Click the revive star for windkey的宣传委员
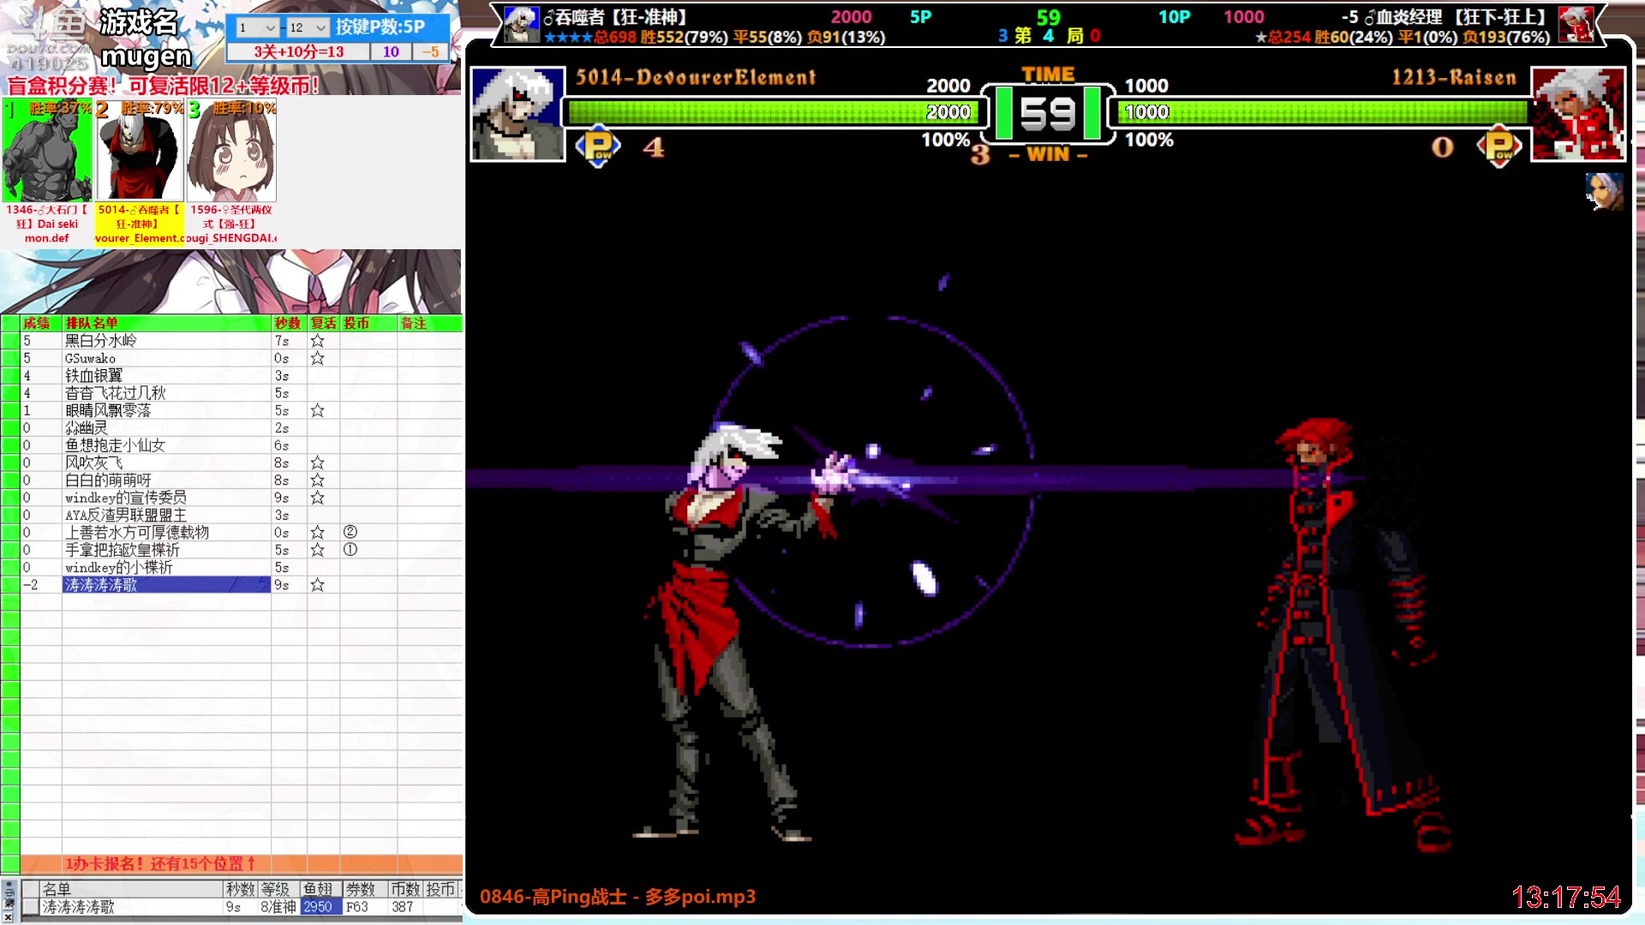 point(318,498)
